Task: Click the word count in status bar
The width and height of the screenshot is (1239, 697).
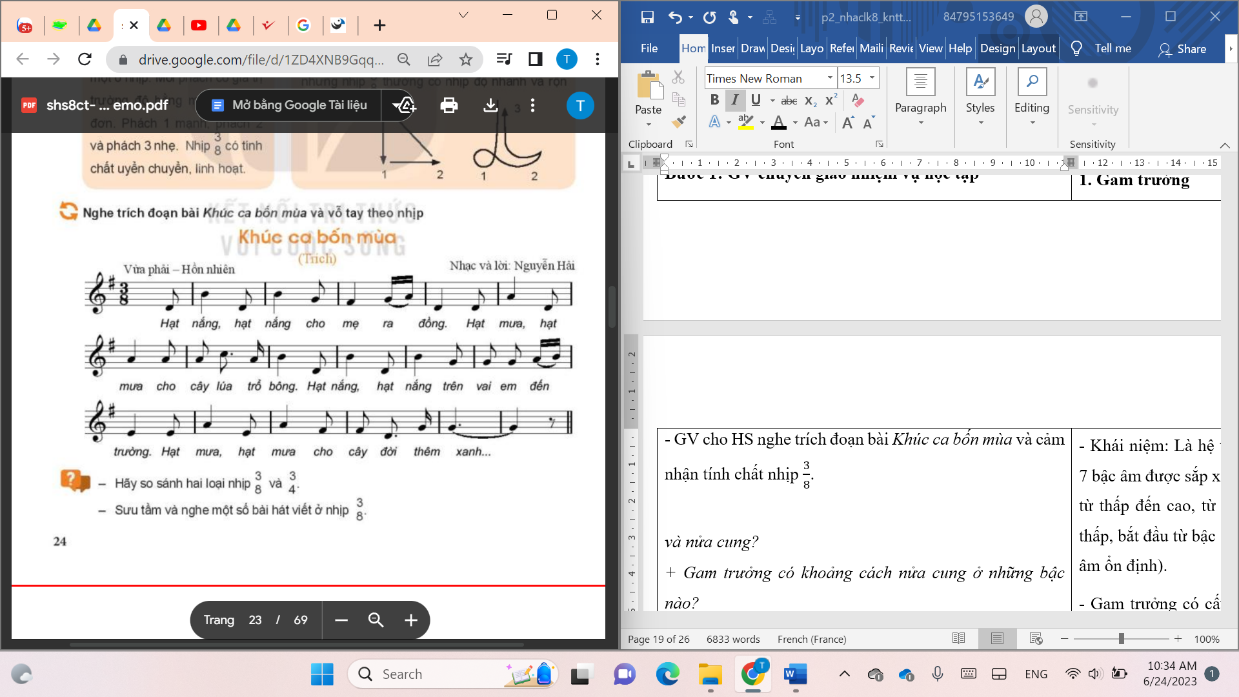Action: (x=733, y=639)
